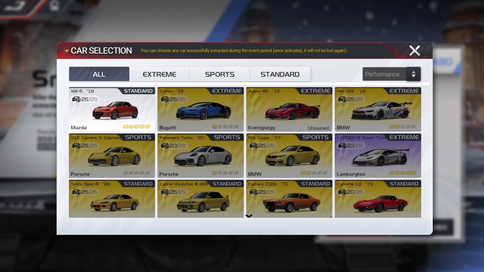Image resolution: width=484 pixels, height=272 pixels.
Task: Click the EXTREME tag on Bugatti card
Action: 227,91
